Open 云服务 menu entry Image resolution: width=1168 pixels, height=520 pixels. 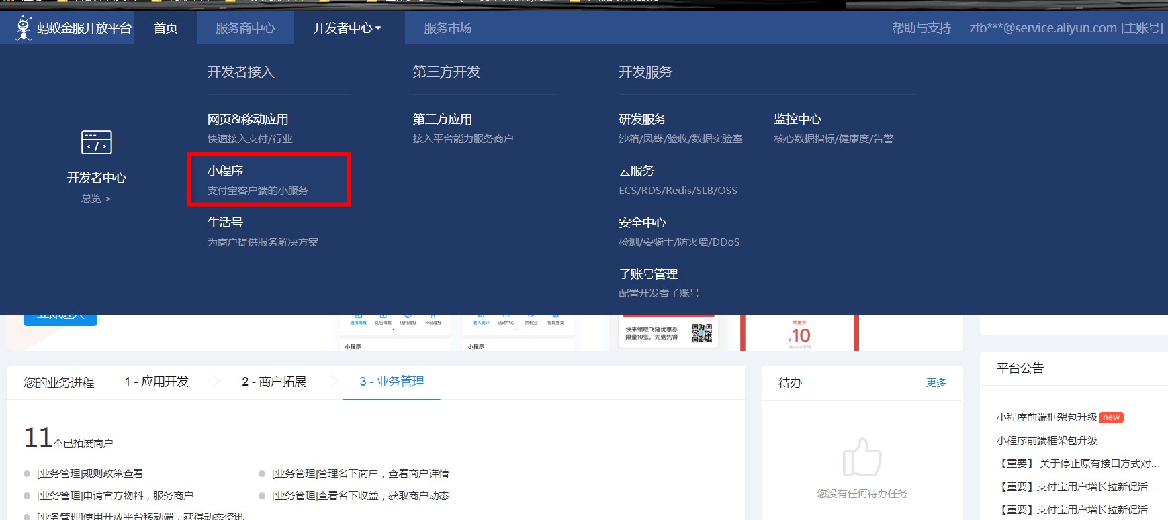(637, 171)
